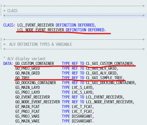Collapse the CLASS comment block fold marker
Viewport: 147px width, 125px height.
tap(1, 6)
